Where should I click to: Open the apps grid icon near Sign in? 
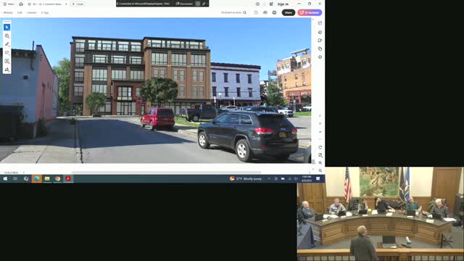(x=271, y=4)
